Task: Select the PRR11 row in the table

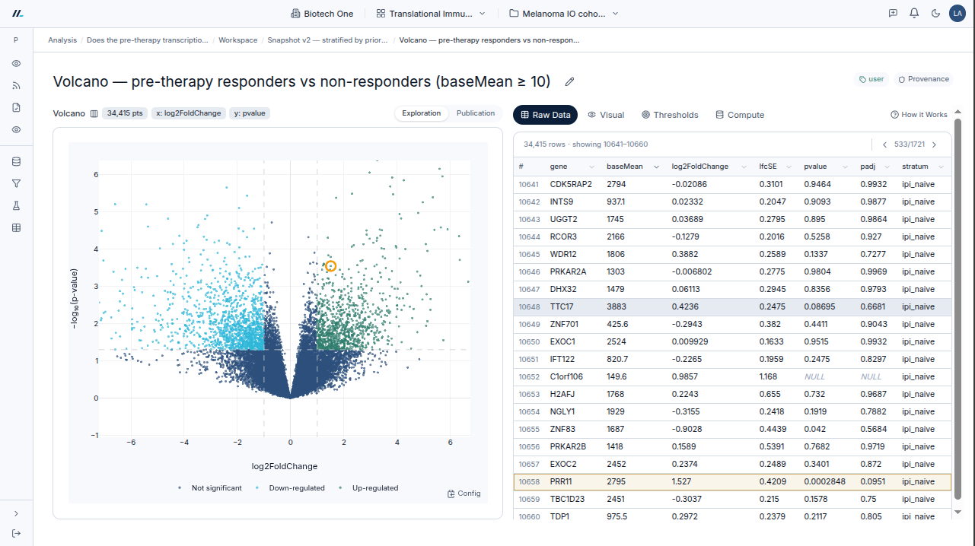Action: pos(732,481)
